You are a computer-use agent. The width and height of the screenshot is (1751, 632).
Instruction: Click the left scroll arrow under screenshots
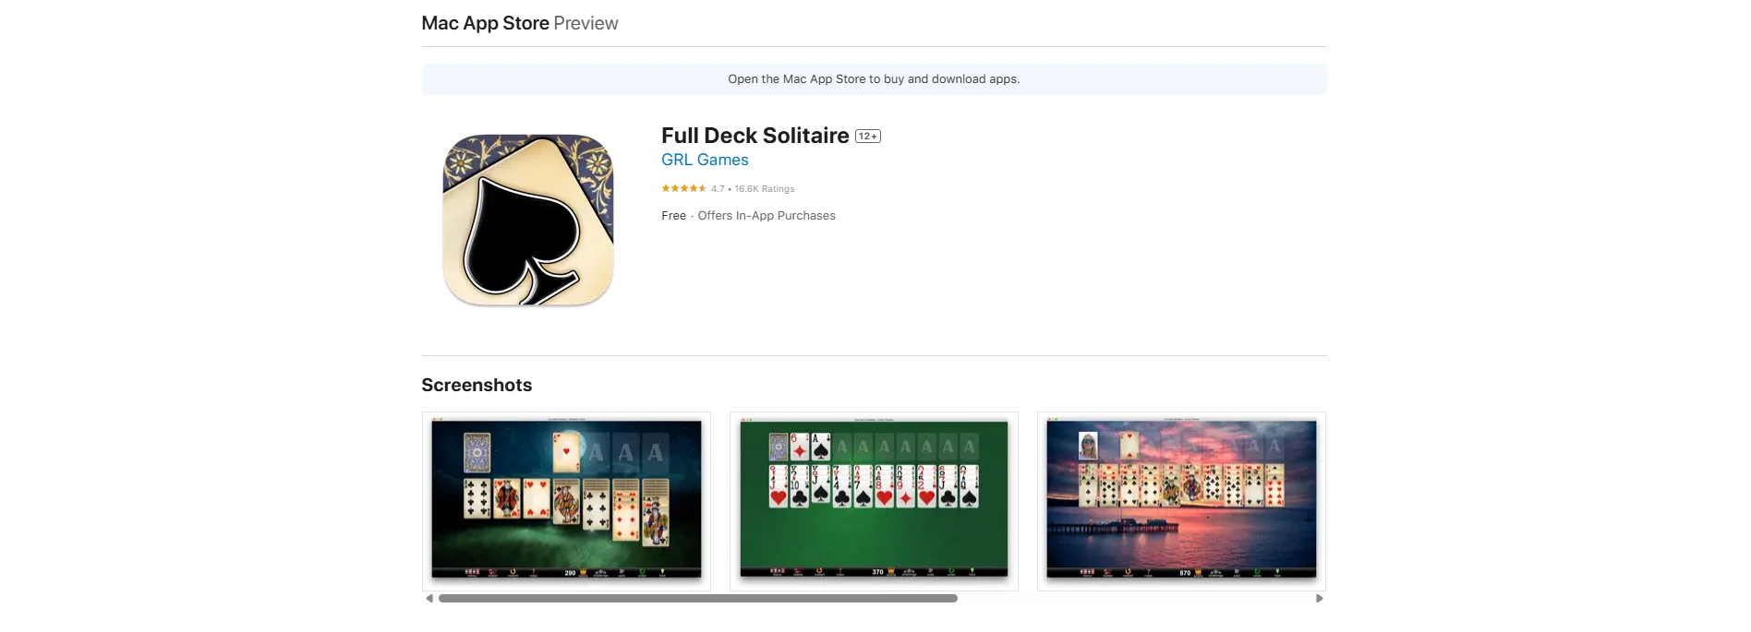click(x=429, y=599)
